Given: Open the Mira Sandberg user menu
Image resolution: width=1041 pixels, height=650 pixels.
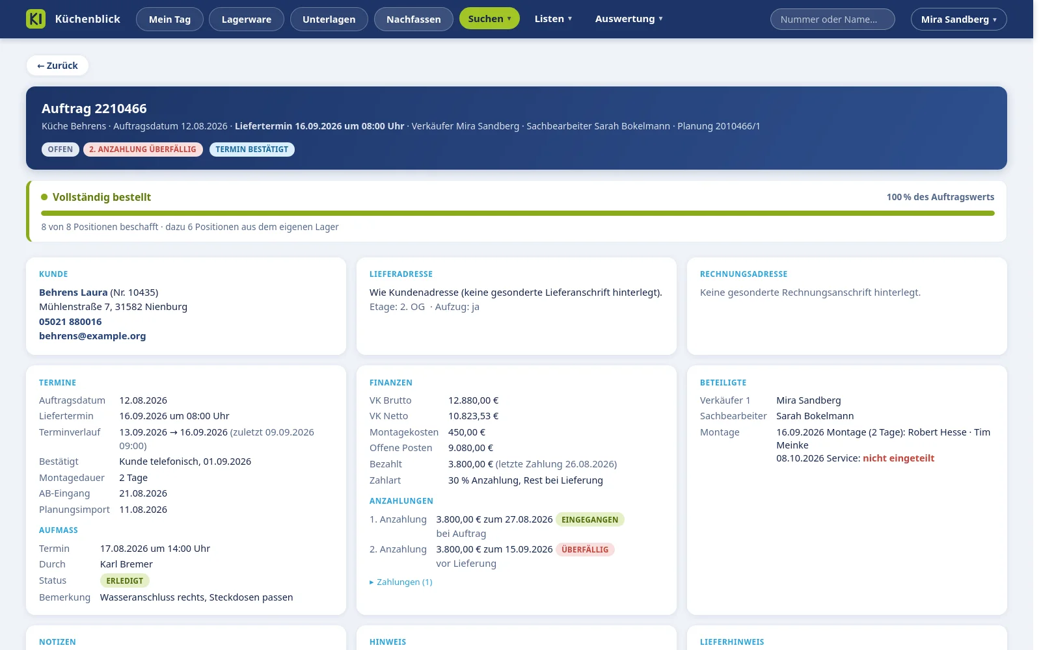Looking at the screenshot, I should click(x=958, y=19).
